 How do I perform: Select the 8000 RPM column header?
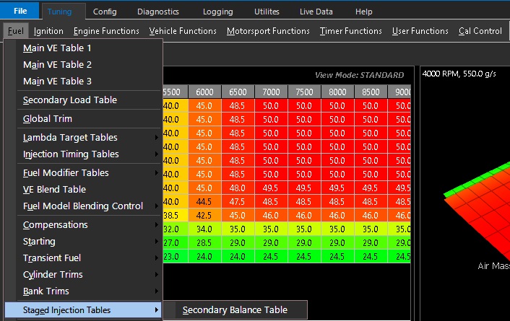337,92
